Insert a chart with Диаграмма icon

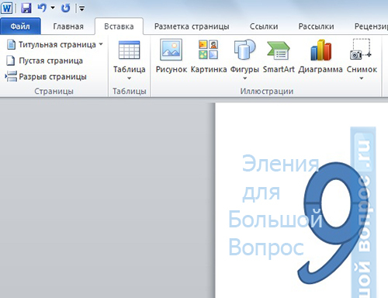click(x=320, y=50)
